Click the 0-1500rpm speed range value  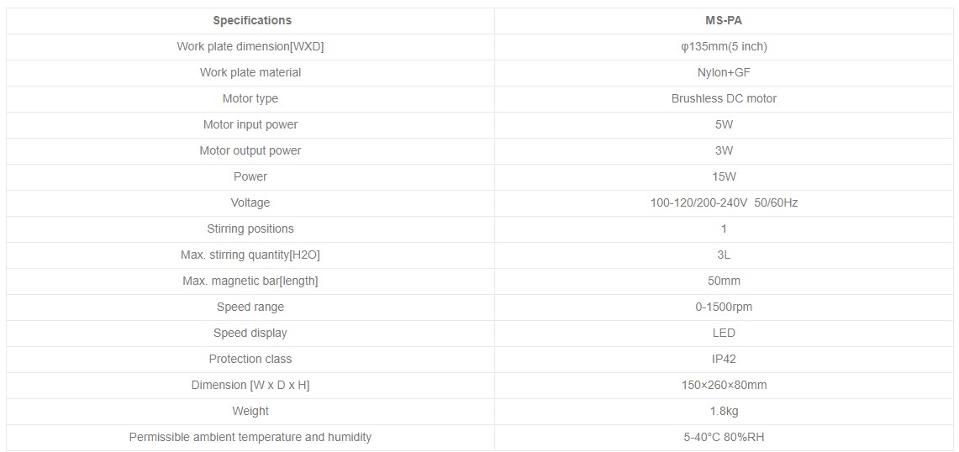pos(724,307)
